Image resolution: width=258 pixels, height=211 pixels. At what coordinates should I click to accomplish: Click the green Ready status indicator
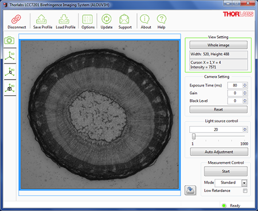(224, 206)
